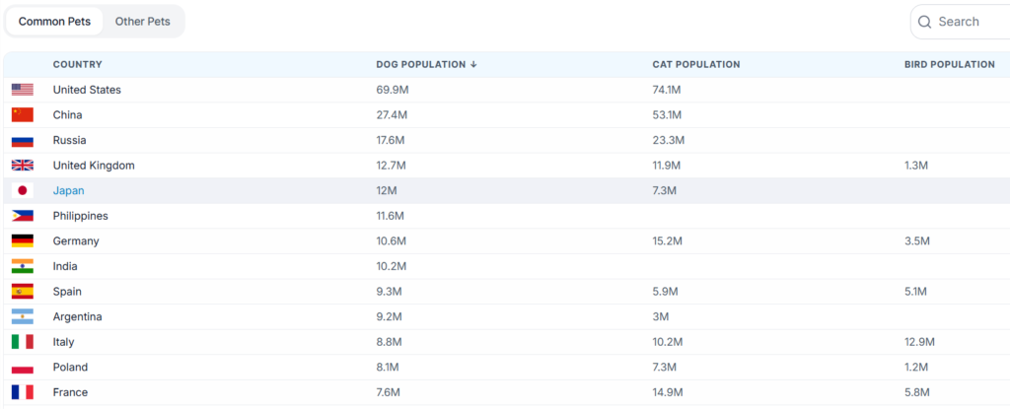
Task: Click inside the Search input field
Action: [967, 22]
